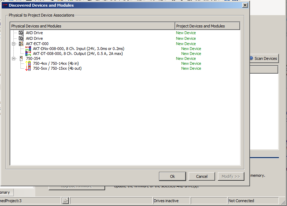Select the first AKD Drive row
Viewport: 287px width, 206px height.
pos(125,33)
